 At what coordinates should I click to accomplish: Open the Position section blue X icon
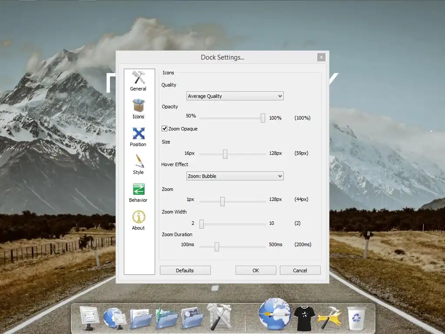point(139,133)
